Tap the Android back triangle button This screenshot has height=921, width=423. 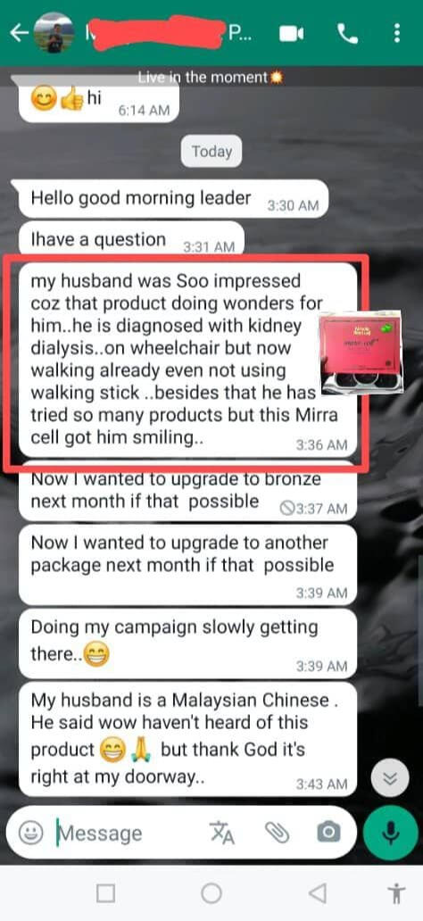point(318,893)
